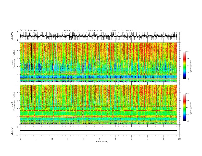202x156 pixels.
Task: Click the "station=ATH" label
Action: click(95, 31)
